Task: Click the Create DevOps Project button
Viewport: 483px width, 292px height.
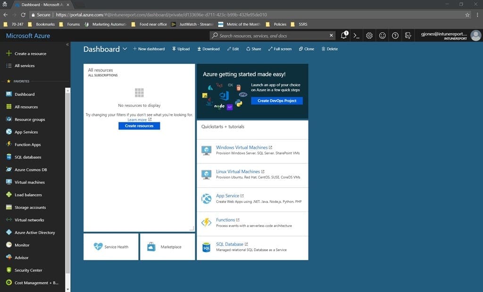Action: click(x=277, y=101)
